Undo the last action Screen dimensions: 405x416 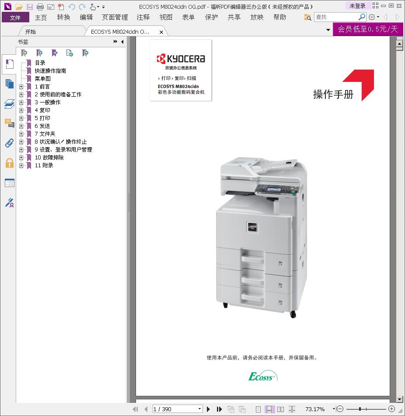tap(72, 7)
